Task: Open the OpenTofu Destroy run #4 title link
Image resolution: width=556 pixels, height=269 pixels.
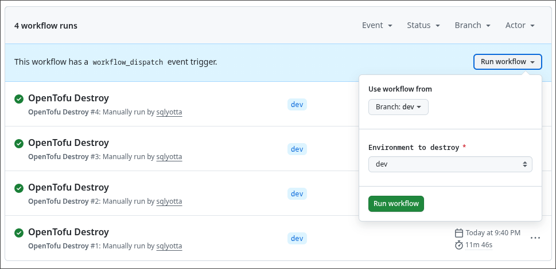Action: pyautogui.click(x=68, y=98)
